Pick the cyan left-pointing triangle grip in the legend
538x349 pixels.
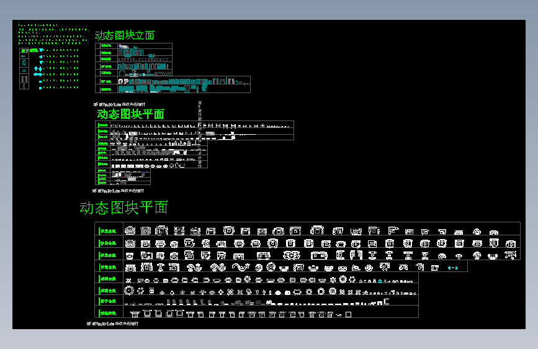click(x=40, y=57)
